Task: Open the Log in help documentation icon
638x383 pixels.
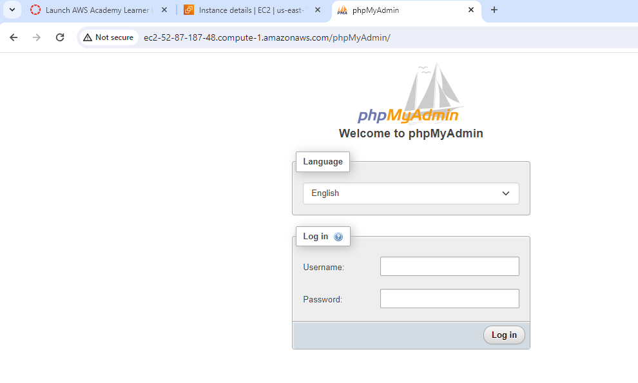Action: tap(338, 237)
